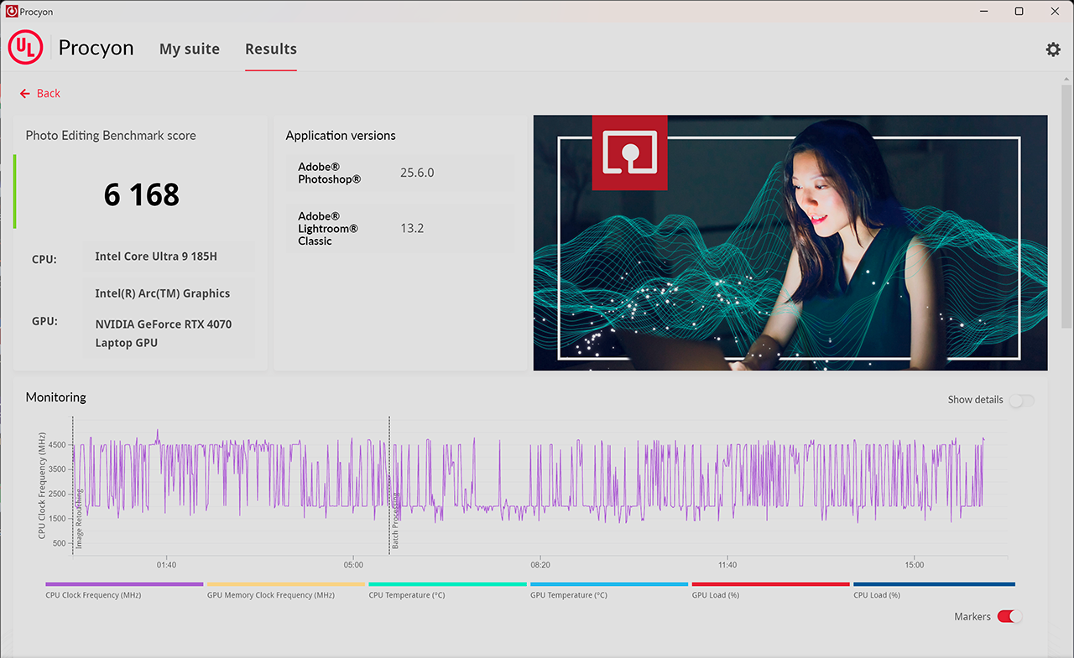Click the Intel Core Ultra 9 185H text
The height and width of the screenshot is (658, 1074).
156,256
